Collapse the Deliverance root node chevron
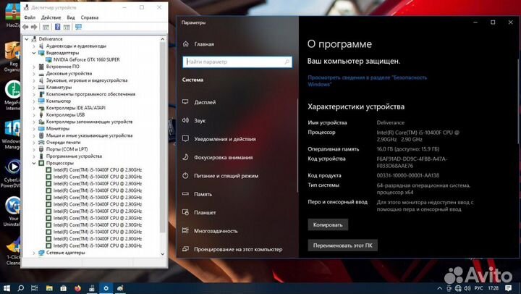The height and width of the screenshot is (294, 521). 27,39
